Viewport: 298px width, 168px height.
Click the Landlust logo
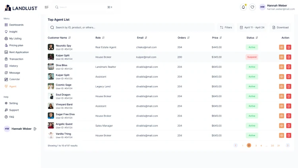tap(21, 8)
